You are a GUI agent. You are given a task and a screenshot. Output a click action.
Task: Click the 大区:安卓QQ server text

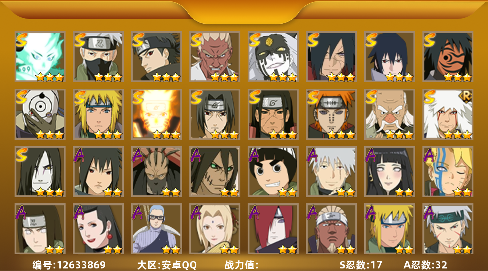pyautogui.click(x=167, y=265)
